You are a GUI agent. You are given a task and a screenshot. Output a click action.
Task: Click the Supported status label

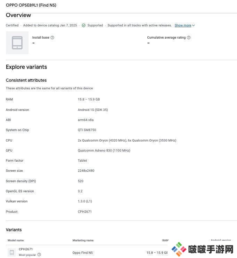pos(95,25)
